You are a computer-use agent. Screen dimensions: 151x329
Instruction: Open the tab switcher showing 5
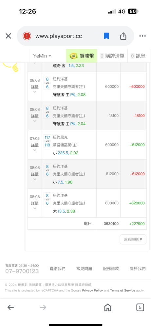[x=140, y=308]
